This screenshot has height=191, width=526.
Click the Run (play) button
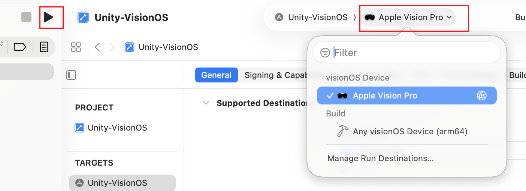48,17
